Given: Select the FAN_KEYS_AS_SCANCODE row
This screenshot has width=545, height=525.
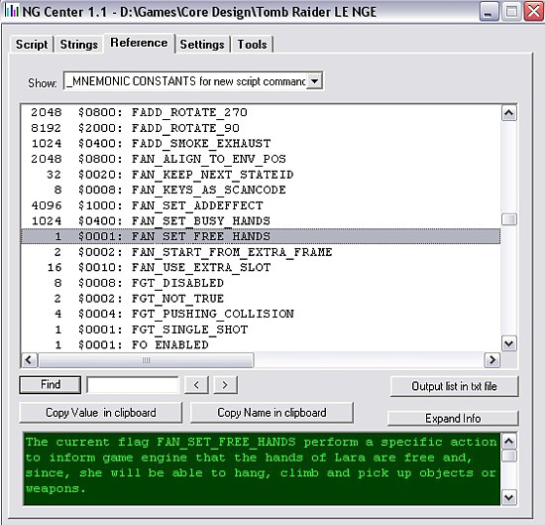Looking at the screenshot, I should pos(261,190).
